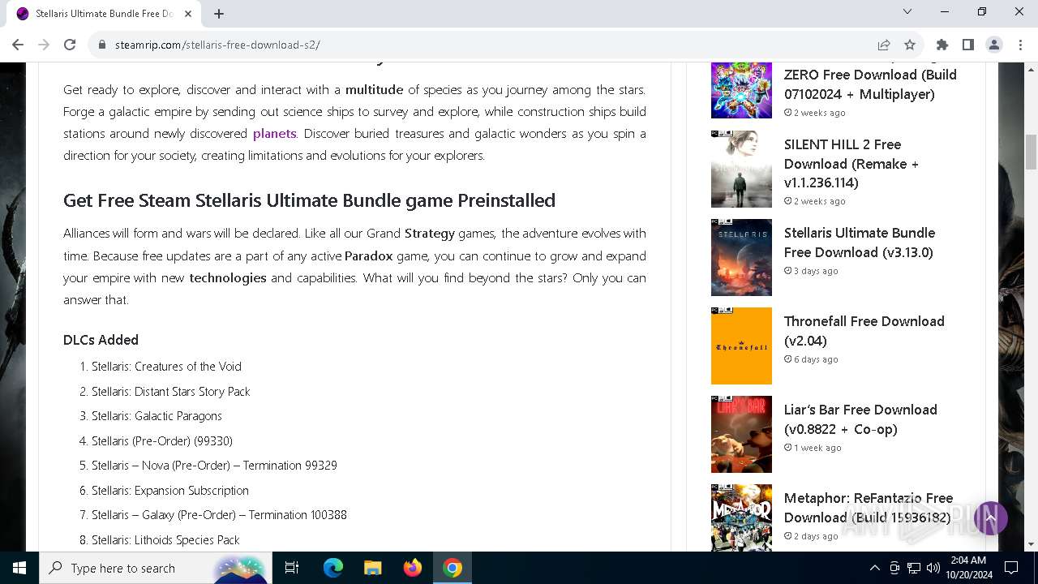Click the Chrome icon on the taskbar
The width and height of the screenshot is (1038, 584).
pyautogui.click(x=453, y=568)
